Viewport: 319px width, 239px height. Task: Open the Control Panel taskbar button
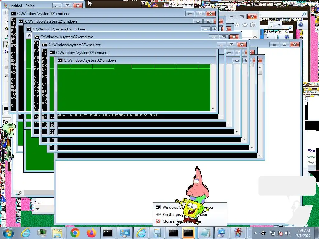(124, 233)
